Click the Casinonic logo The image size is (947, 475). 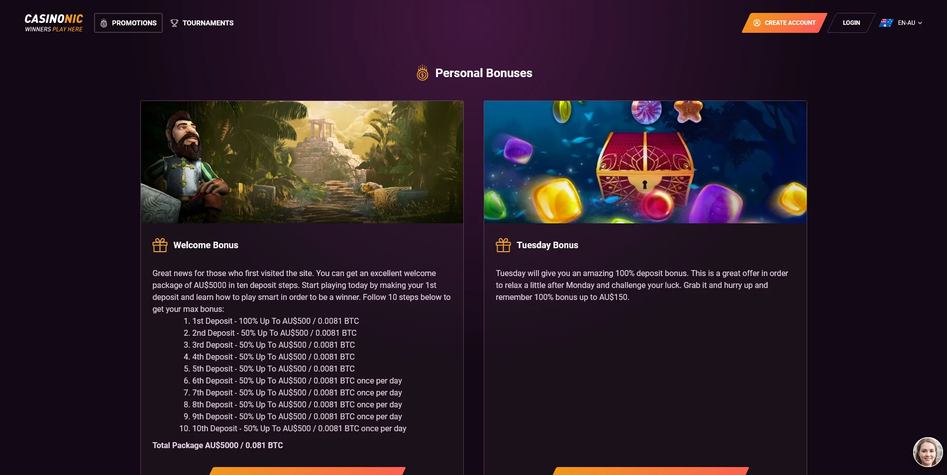point(54,23)
